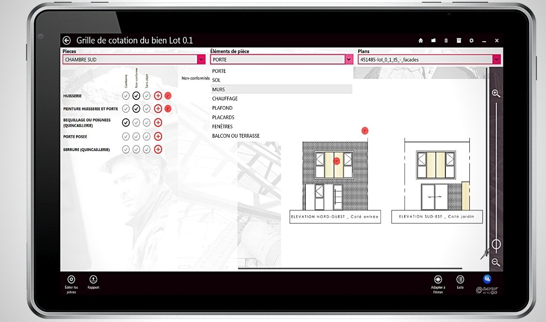
Task: Choose FENÊTRES in the dropdown list
Action: coord(222,127)
